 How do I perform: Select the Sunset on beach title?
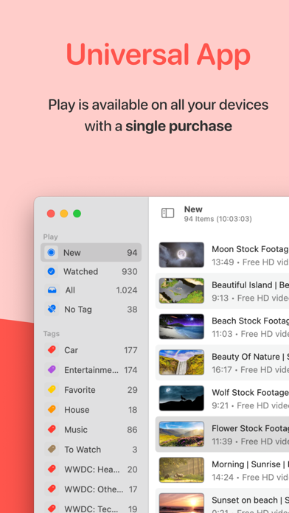click(251, 500)
